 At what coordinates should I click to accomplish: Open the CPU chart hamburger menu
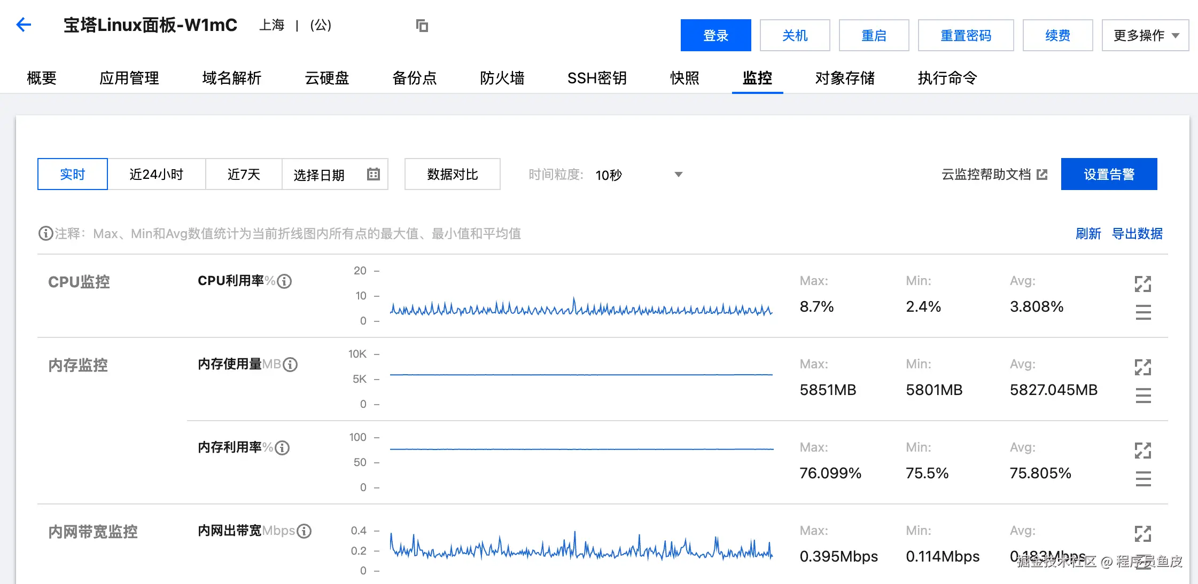pos(1143,312)
